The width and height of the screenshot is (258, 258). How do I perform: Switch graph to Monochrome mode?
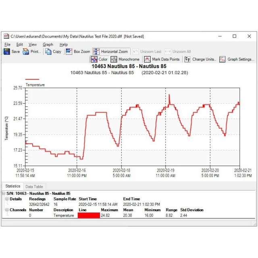(114, 59)
